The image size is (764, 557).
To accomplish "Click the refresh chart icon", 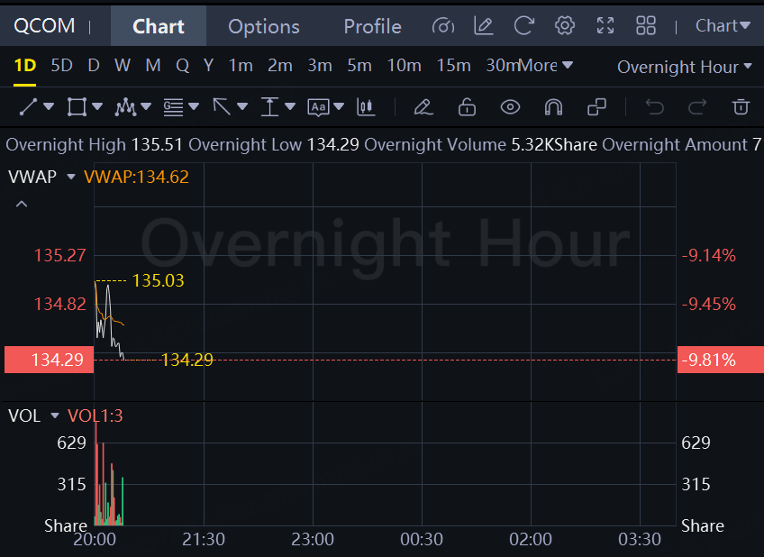I will click(x=523, y=26).
